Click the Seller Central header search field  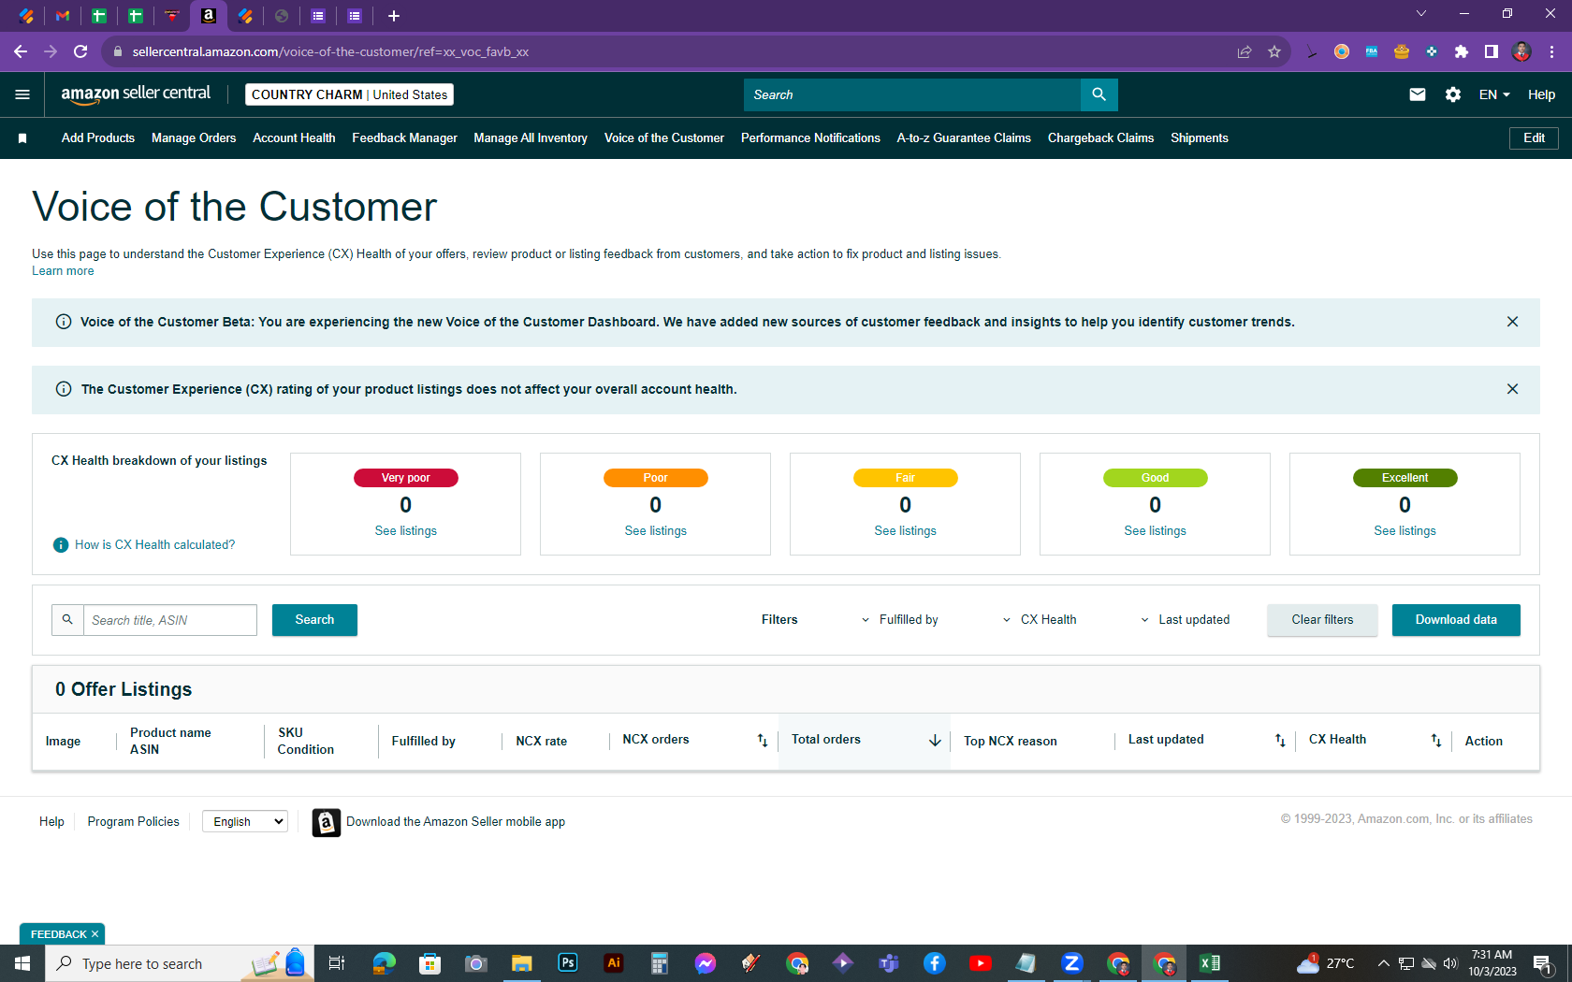point(912,94)
